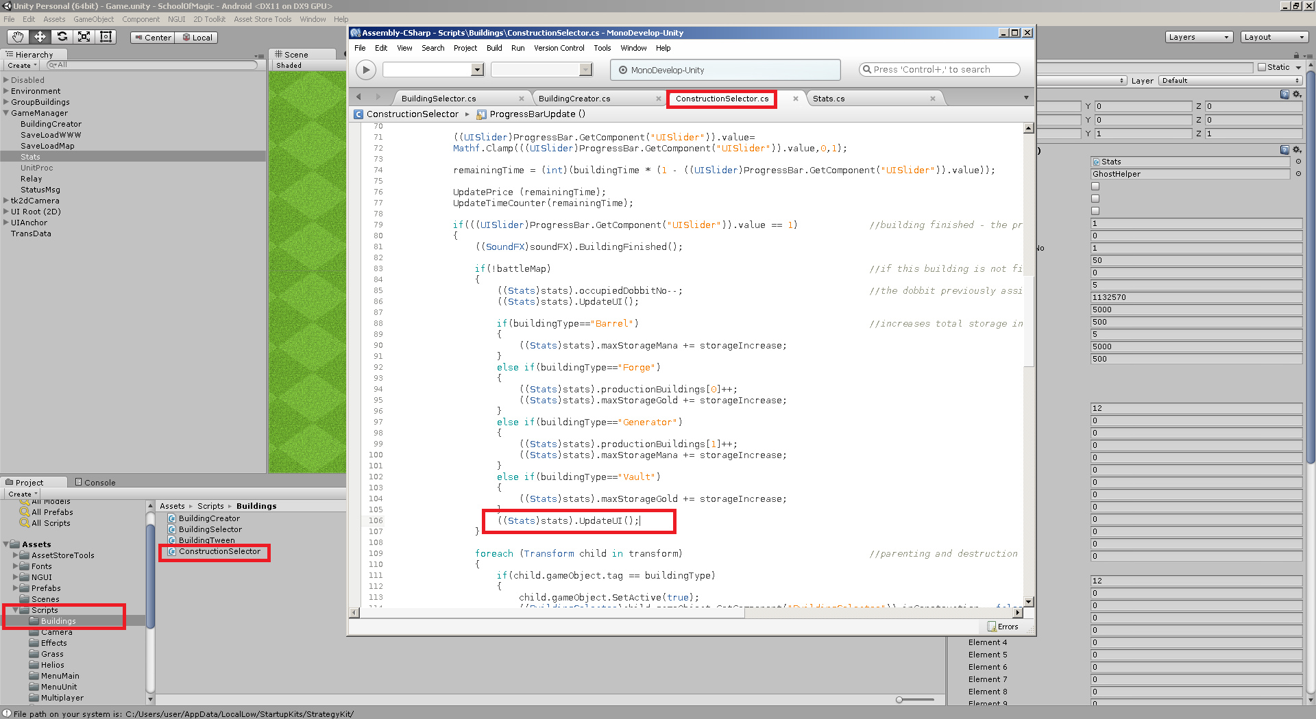Collapse the GameManager hierarchy item
1316x719 pixels.
(x=6, y=113)
